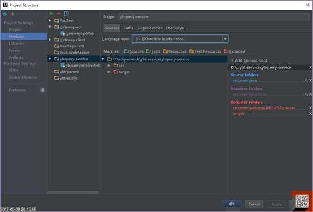Switch to the Dependencies tab
The height and width of the screenshot is (212, 313).
click(x=150, y=28)
